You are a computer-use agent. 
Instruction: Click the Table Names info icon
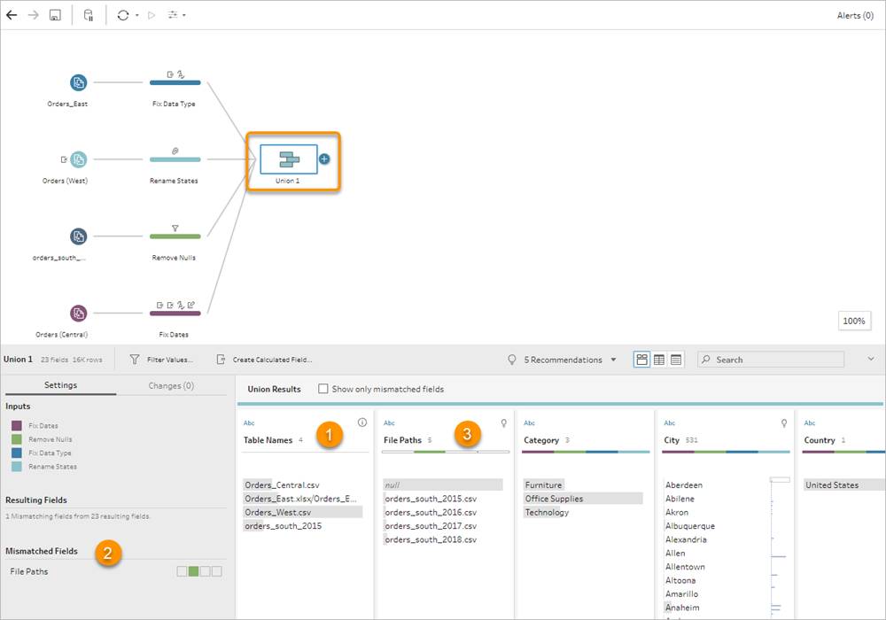362,422
